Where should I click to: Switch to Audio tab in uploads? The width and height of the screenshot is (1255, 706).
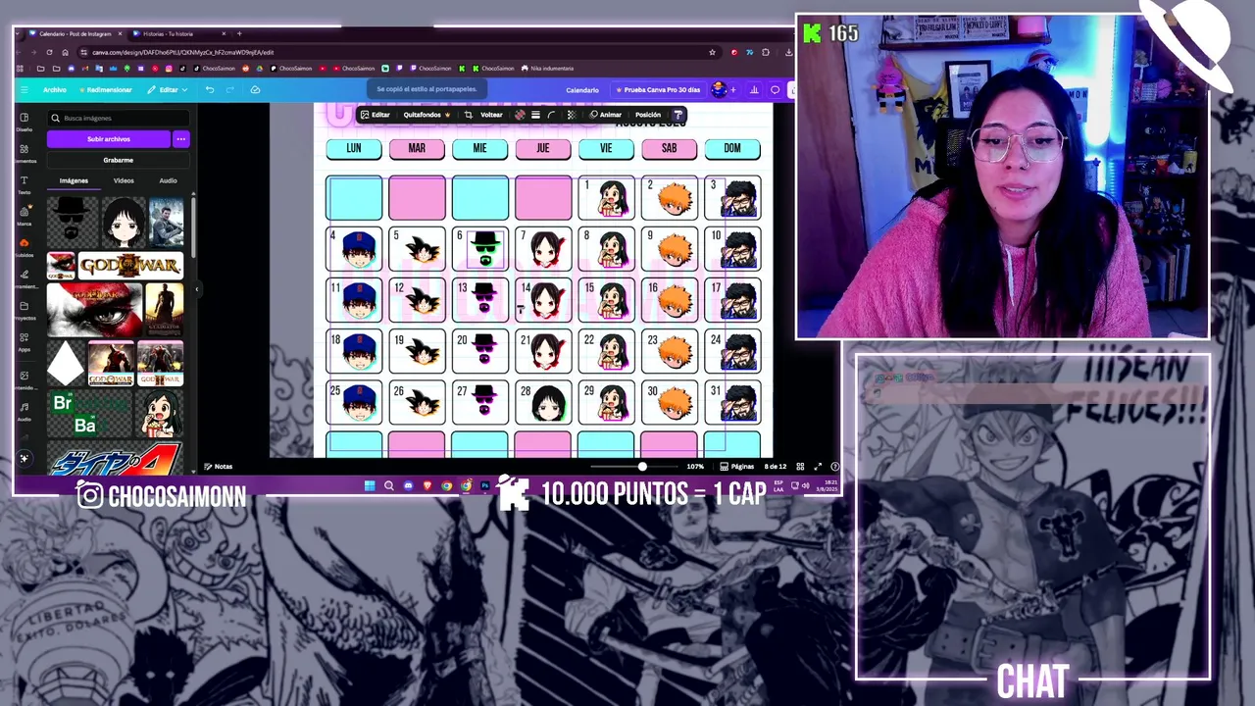click(x=168, y=180)
